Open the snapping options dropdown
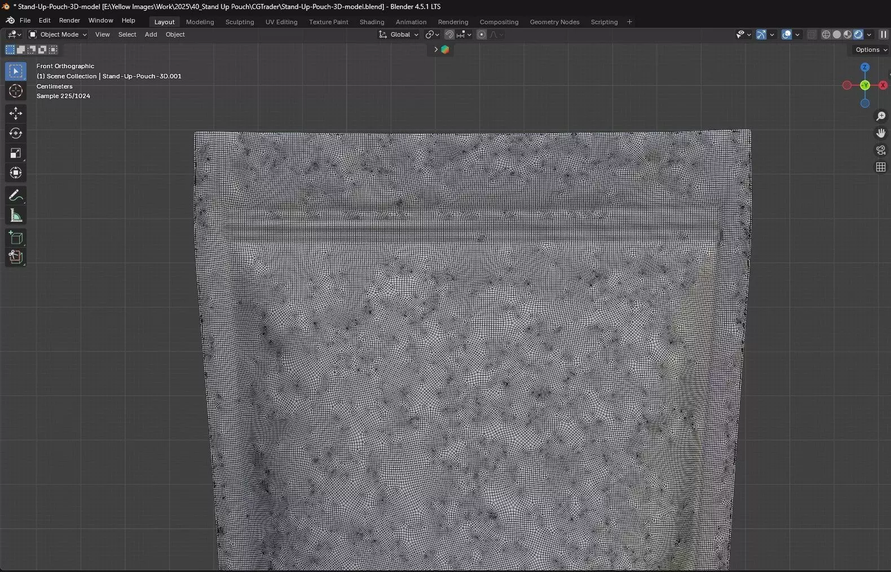Screen dimensions: 891x572 [464, 34]
